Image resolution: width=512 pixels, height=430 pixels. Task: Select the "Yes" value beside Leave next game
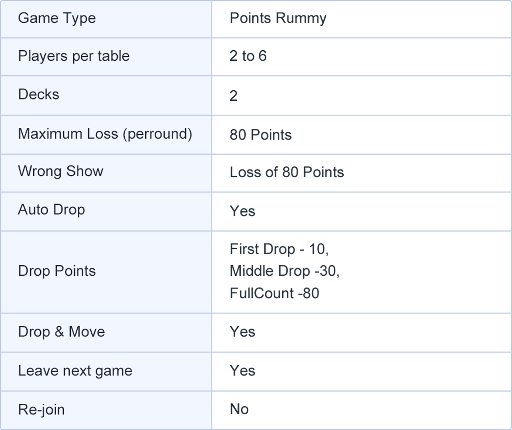click(242, 371)
